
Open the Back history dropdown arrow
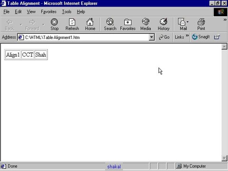[x=21, y=25]
